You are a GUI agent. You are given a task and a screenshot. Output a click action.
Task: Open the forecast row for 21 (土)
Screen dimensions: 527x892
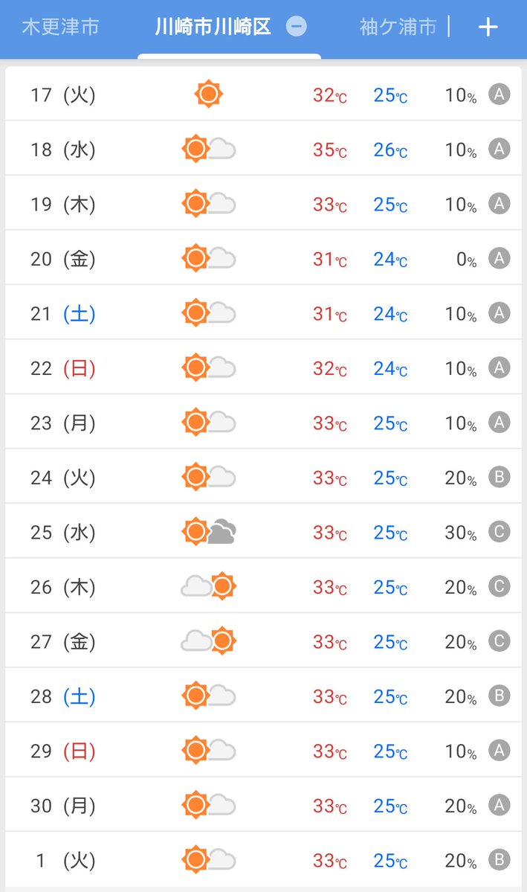[x=263, y=313]
